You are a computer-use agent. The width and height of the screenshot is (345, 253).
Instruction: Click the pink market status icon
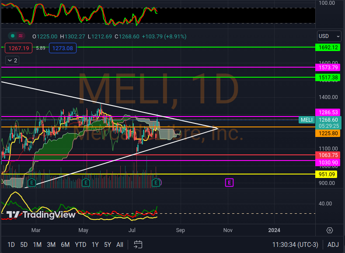[21, 36]
